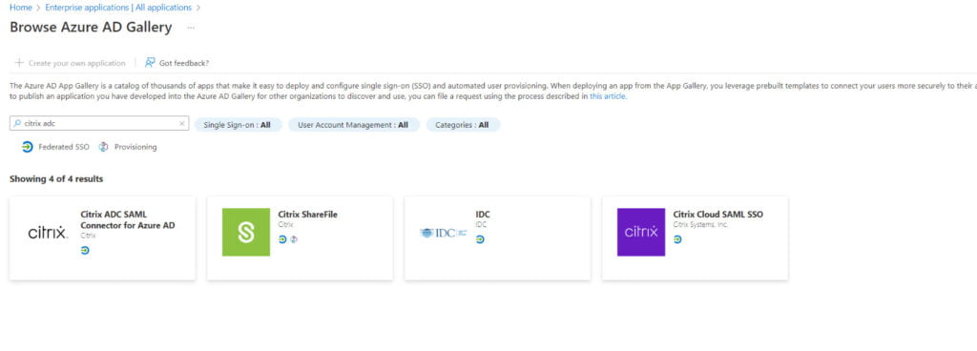Click the purple Citrix Cloud SAML SSO logo
Screen dimensions: 977x351
(x=641, y=232)
